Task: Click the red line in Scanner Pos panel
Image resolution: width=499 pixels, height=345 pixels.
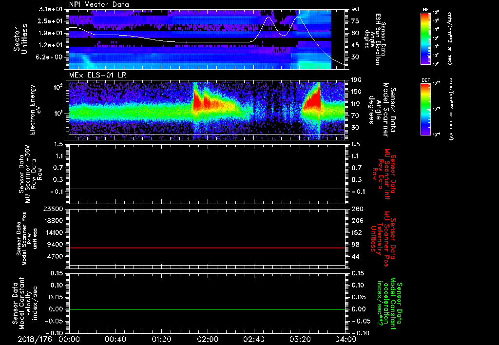Action: tap(207, 248)
